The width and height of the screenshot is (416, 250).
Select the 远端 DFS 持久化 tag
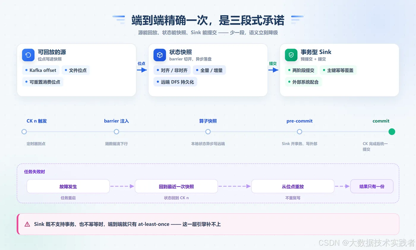pyautogui.click(x=175, y=82)
